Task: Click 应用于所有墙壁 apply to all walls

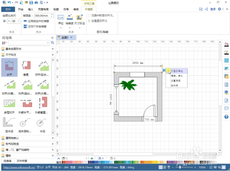Action: click(x=35, y=27)
